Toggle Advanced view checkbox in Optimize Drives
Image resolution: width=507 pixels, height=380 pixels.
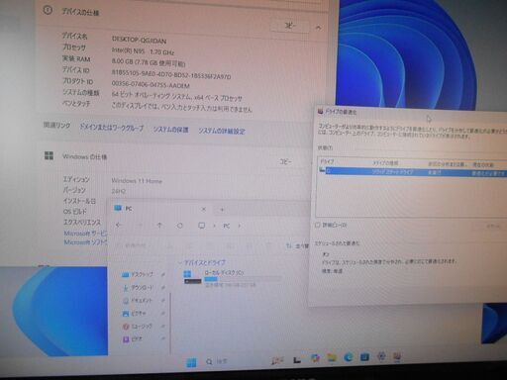pyautogui.click(x=318, y=225)
